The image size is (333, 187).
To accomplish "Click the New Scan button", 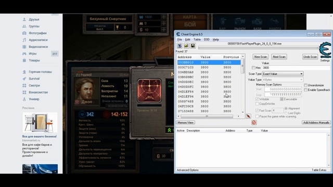I will pos(261,57).
